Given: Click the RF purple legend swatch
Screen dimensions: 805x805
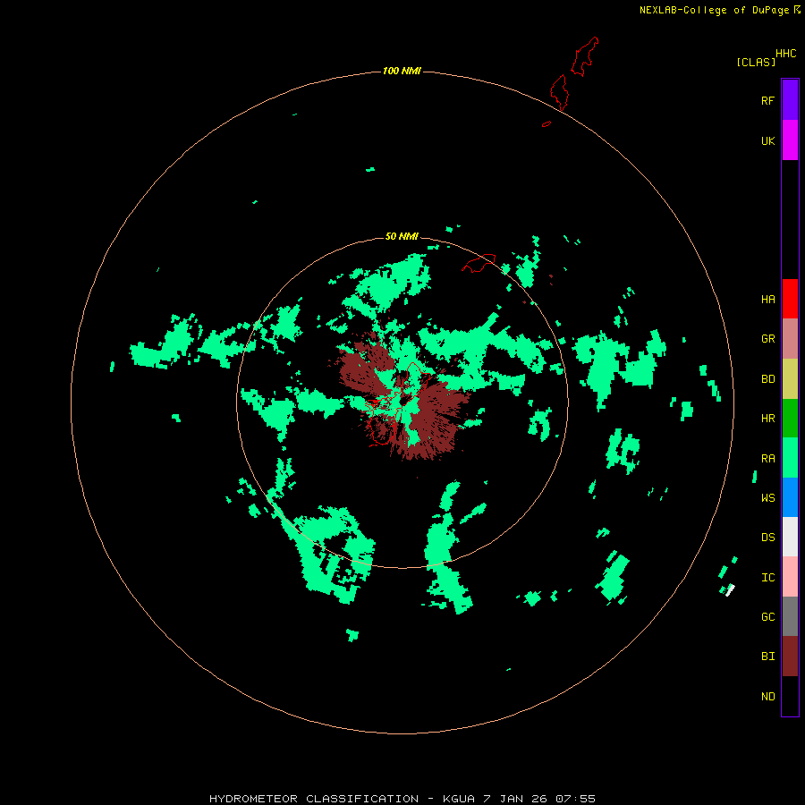Looking at the screenshot, I should [790, 100].
